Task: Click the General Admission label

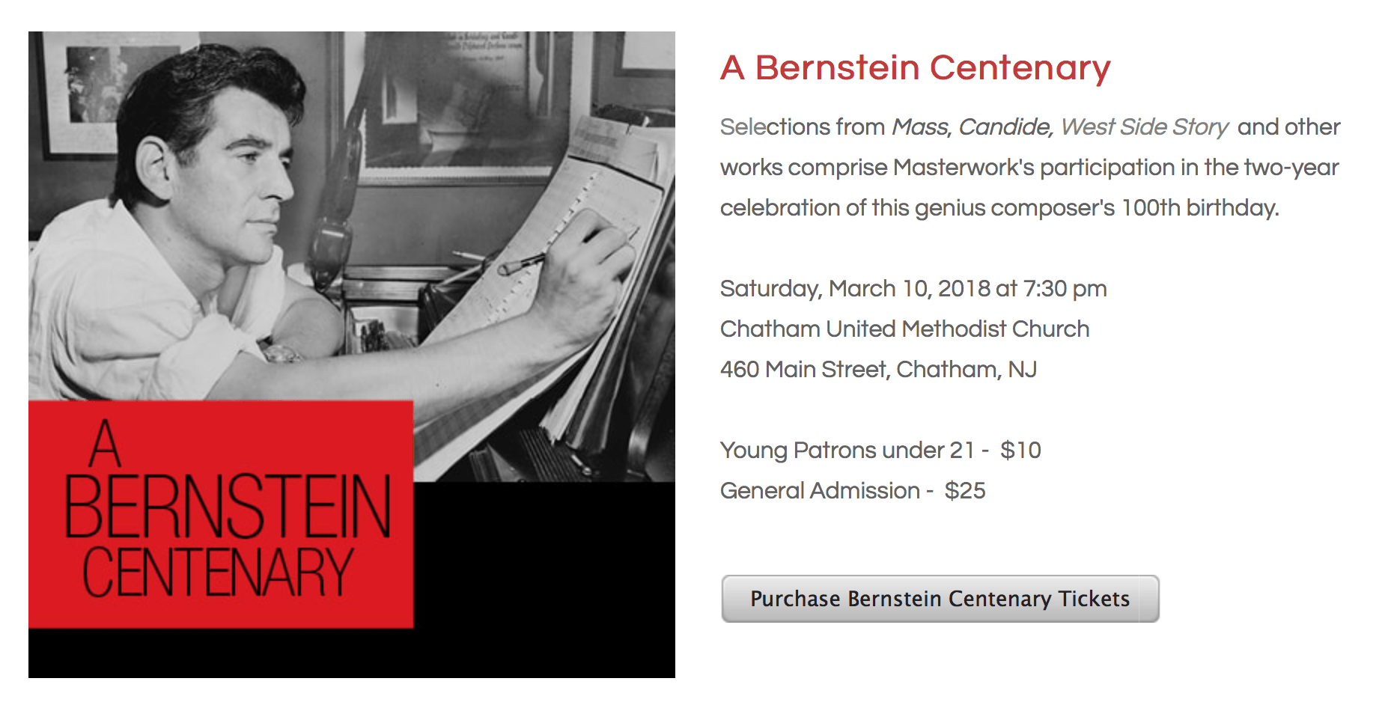Action: (820, 491)
